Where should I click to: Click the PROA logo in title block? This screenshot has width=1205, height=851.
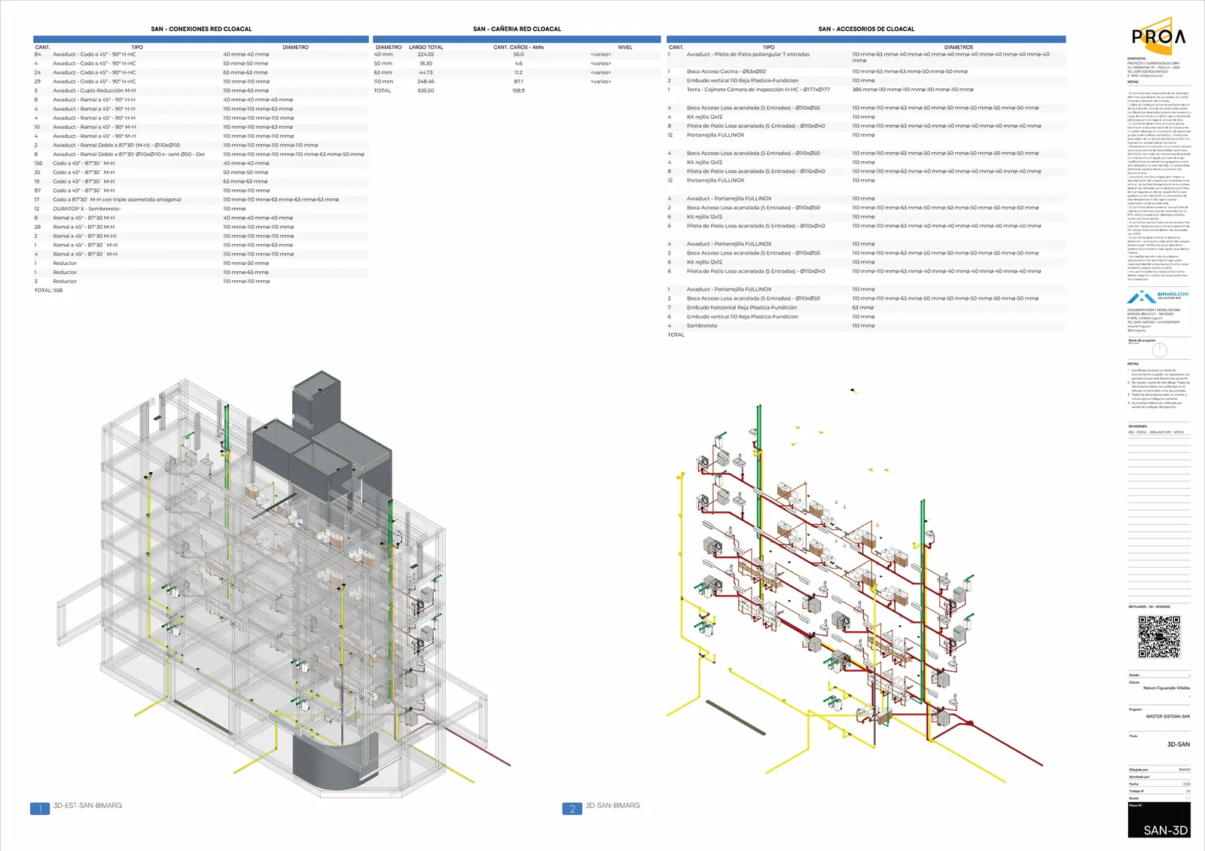(1159, 36)
